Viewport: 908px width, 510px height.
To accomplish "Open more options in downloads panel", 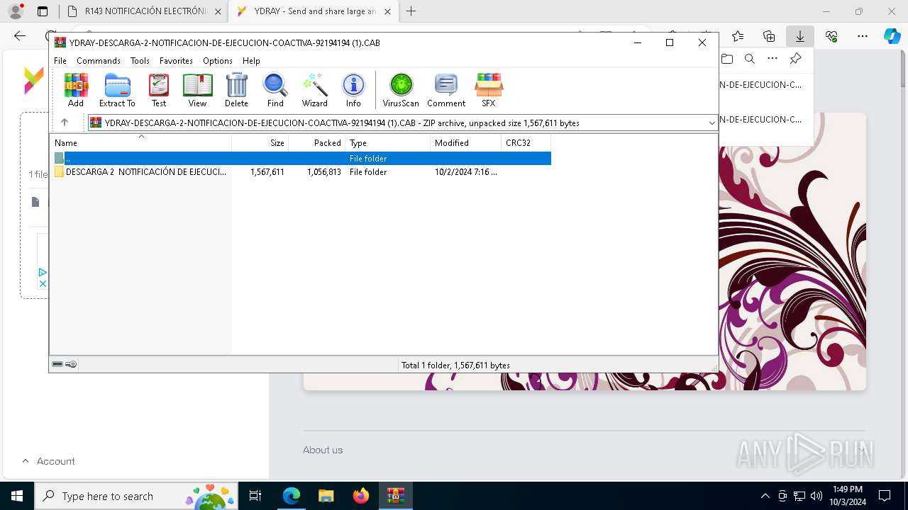I will [x=773, y=59].
